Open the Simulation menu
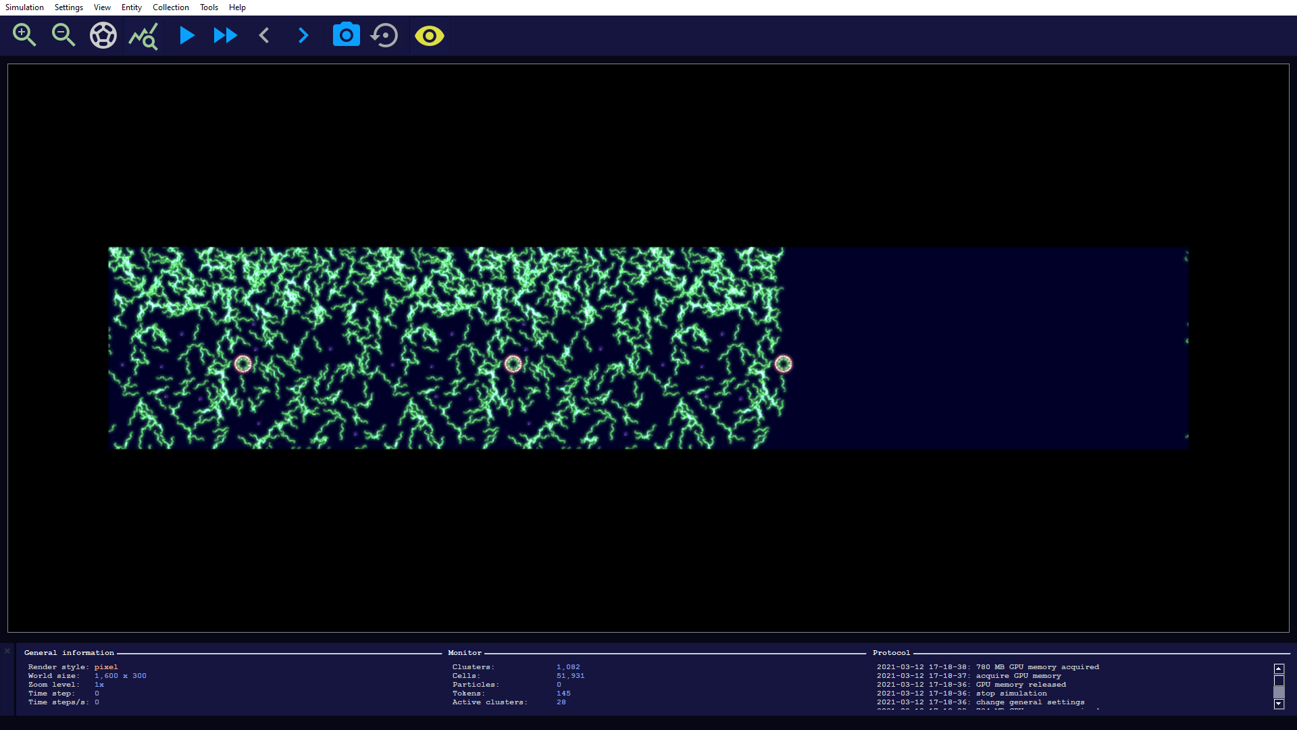The height and width of the screenshot is (730, 1297). [x=24, y=7]
